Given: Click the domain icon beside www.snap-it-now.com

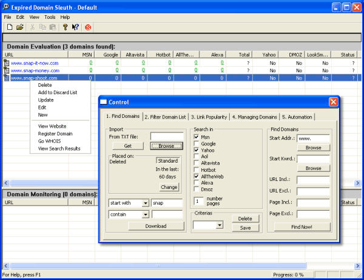Looking at the screenshot, I should tap(7, 63).
